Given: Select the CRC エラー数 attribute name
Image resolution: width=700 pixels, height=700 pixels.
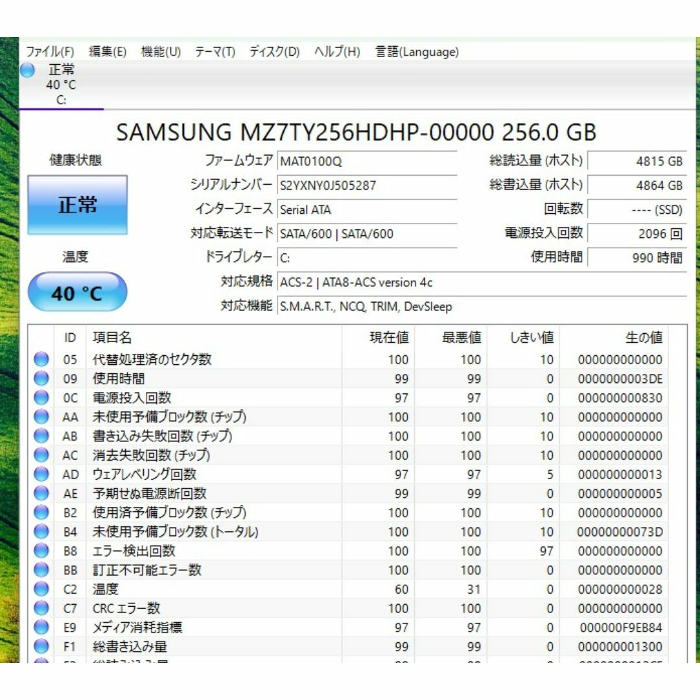Looking at the screenshot, I should pyautogui.click(x=126, y=608).
